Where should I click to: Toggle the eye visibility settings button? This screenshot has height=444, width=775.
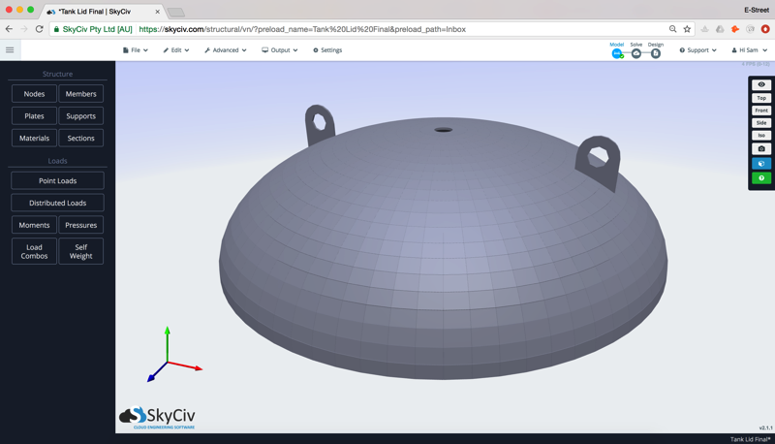click(x=761, y=85)
